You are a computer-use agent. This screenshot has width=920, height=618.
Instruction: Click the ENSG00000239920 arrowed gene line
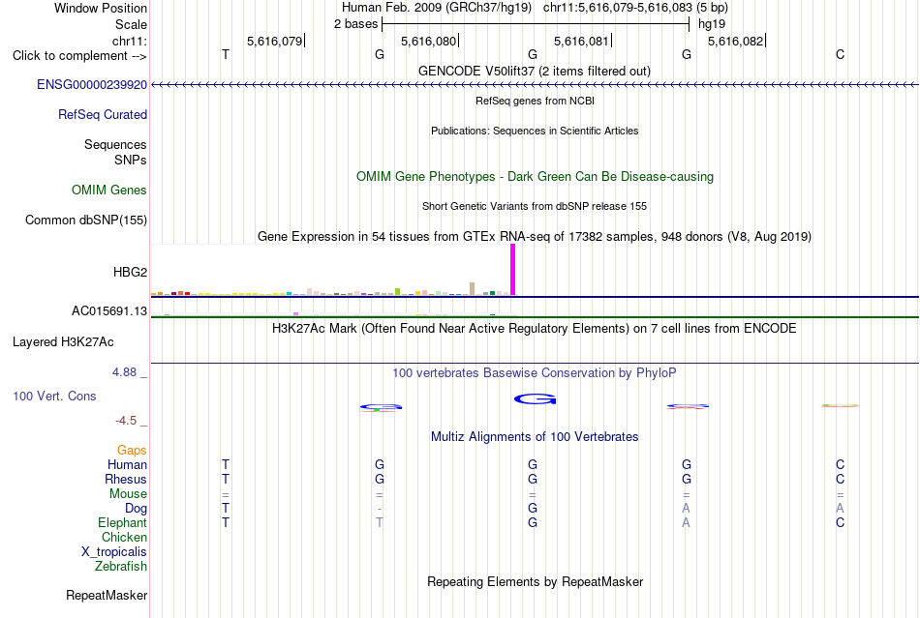click(x=535, y=85)
